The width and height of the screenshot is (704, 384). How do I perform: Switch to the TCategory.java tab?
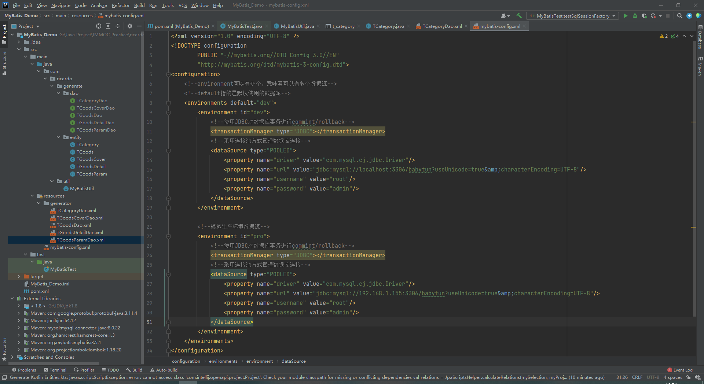pos(388,26)
